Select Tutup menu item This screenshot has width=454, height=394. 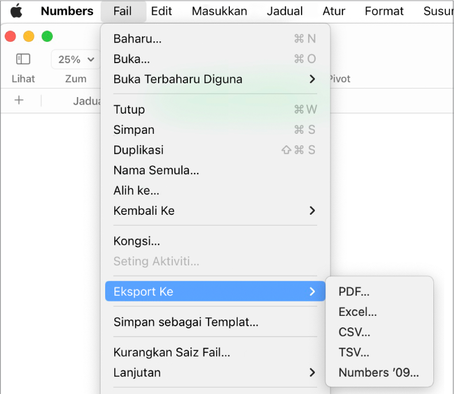tap(215, 110)
